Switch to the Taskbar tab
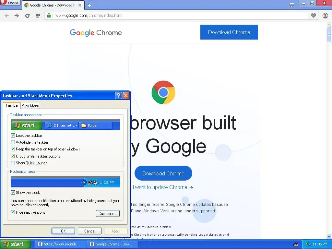332x249 pixels. click(x=12, y=105)
